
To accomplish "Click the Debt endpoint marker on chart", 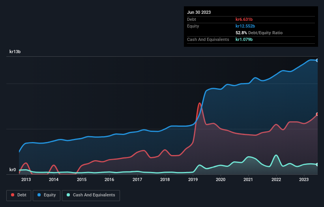I will coord(317,114).
